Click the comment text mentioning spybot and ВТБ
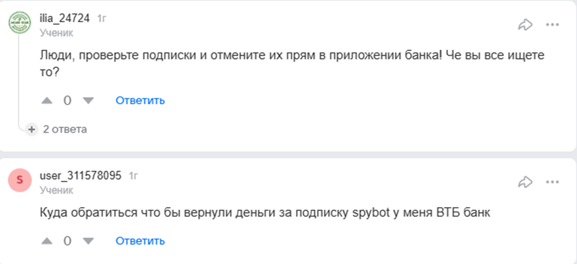The width and height of the screenshot is (577, 264). tap(265, 213)
